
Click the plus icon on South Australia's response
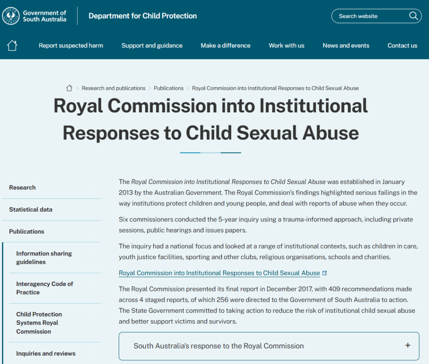(408, 346)
